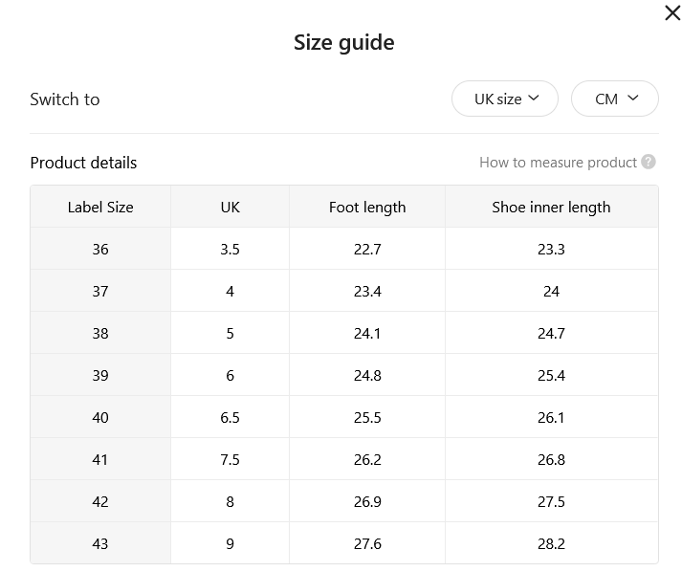This screenshot has height=572, width=682.
Task: Click the chevron next to CM
Action: pos(633,98)
